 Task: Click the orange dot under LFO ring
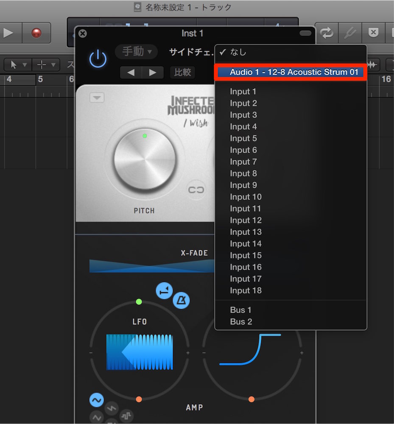[x=139, y=399]
